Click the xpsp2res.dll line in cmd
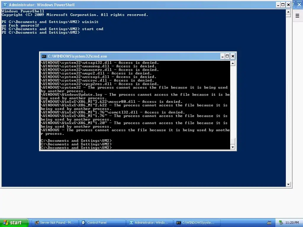Viewport: 303px width, 227px height. (x=100, y=84)
